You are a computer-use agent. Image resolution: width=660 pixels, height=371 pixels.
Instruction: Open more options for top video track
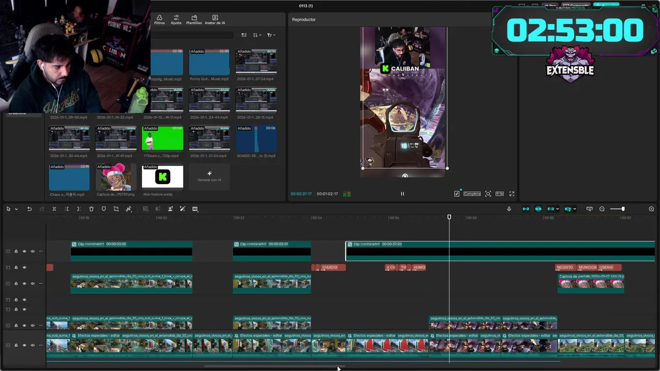click(x=41, y=251)
